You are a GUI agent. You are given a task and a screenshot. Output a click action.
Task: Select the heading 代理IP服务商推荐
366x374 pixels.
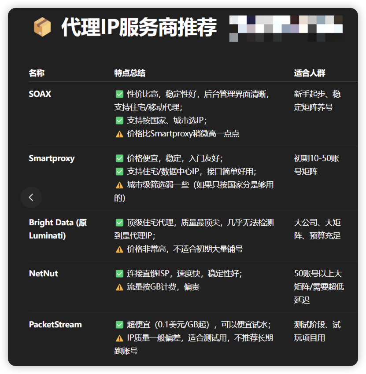(139, 27)
